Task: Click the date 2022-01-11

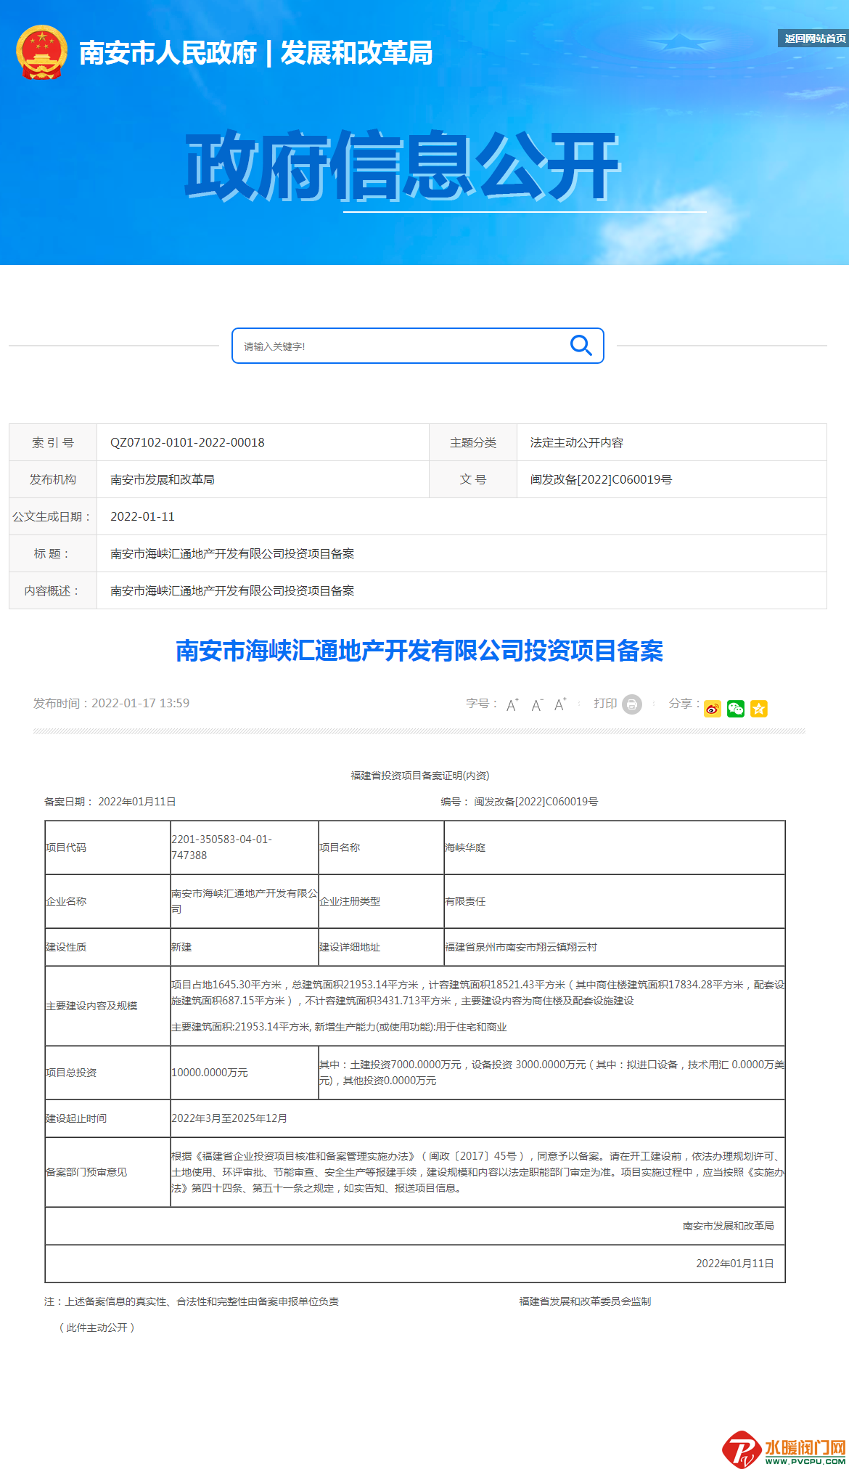Action: (142, 516)
